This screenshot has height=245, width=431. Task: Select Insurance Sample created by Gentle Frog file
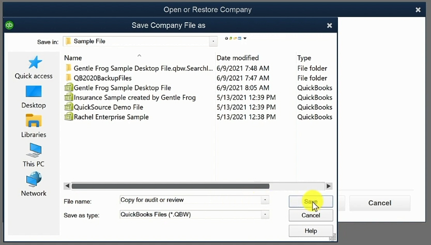135,97
